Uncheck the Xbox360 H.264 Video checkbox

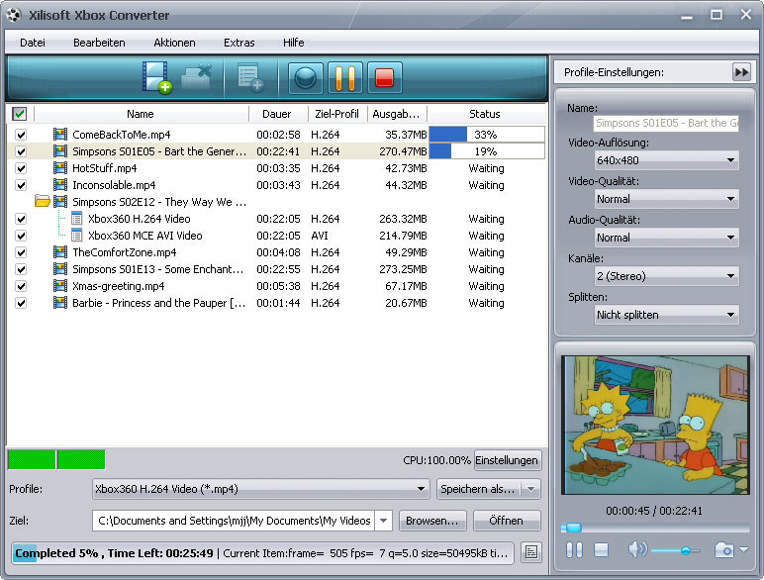click(21, 219)
